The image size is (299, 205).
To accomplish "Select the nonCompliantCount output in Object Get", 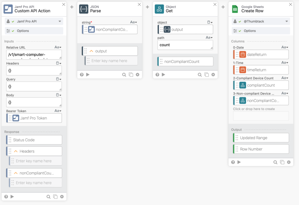I will tap(185, 62).
